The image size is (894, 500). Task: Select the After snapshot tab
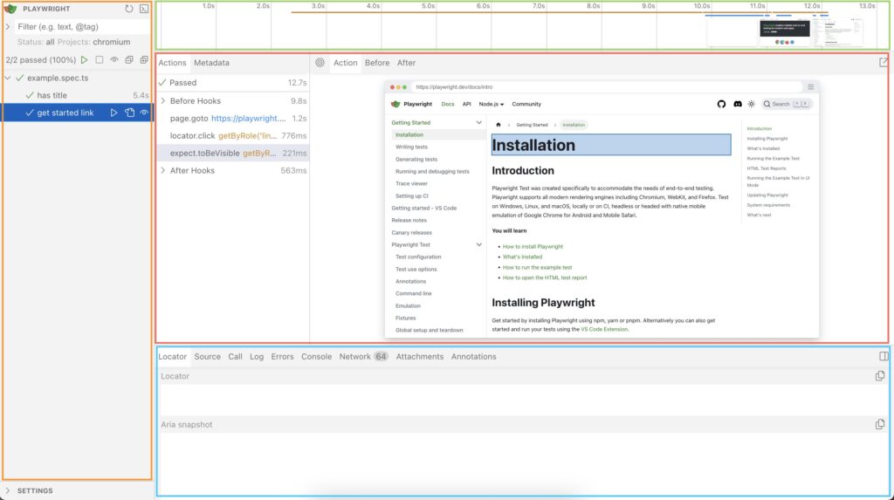[406, 63]
